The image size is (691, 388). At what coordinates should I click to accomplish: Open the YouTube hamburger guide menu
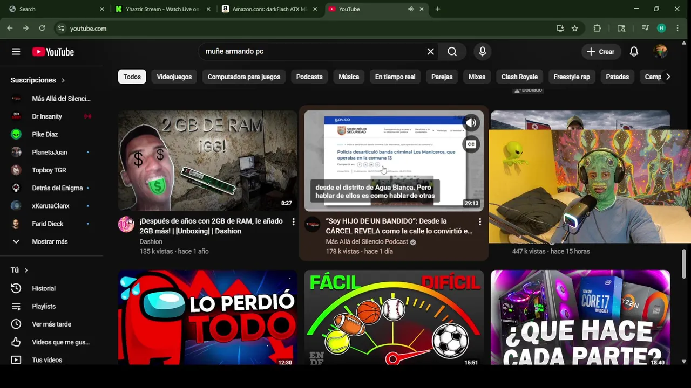tap(16, 52)
